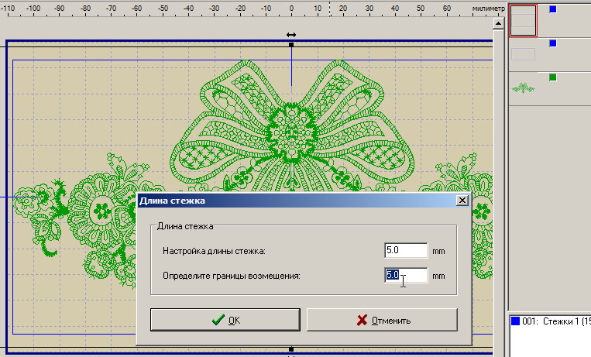
Task: Close the Длина стежка dialog
Action: pyautogui.click(x=462, y=201)
